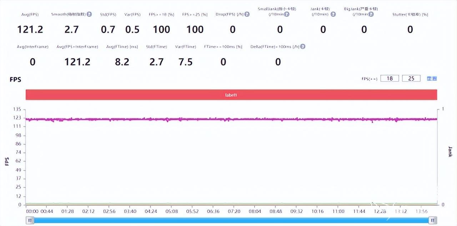Focus the FPS threshold field showing 18
The image size is (457, 226).
point(390,78)
